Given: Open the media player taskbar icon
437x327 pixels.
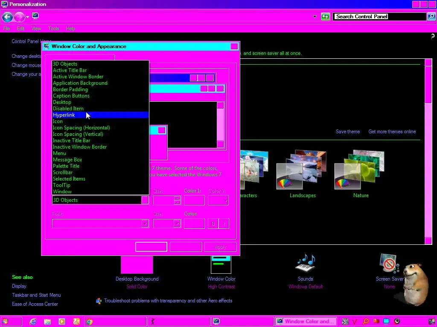Looking at the screenshot, I should pos(61,322).
